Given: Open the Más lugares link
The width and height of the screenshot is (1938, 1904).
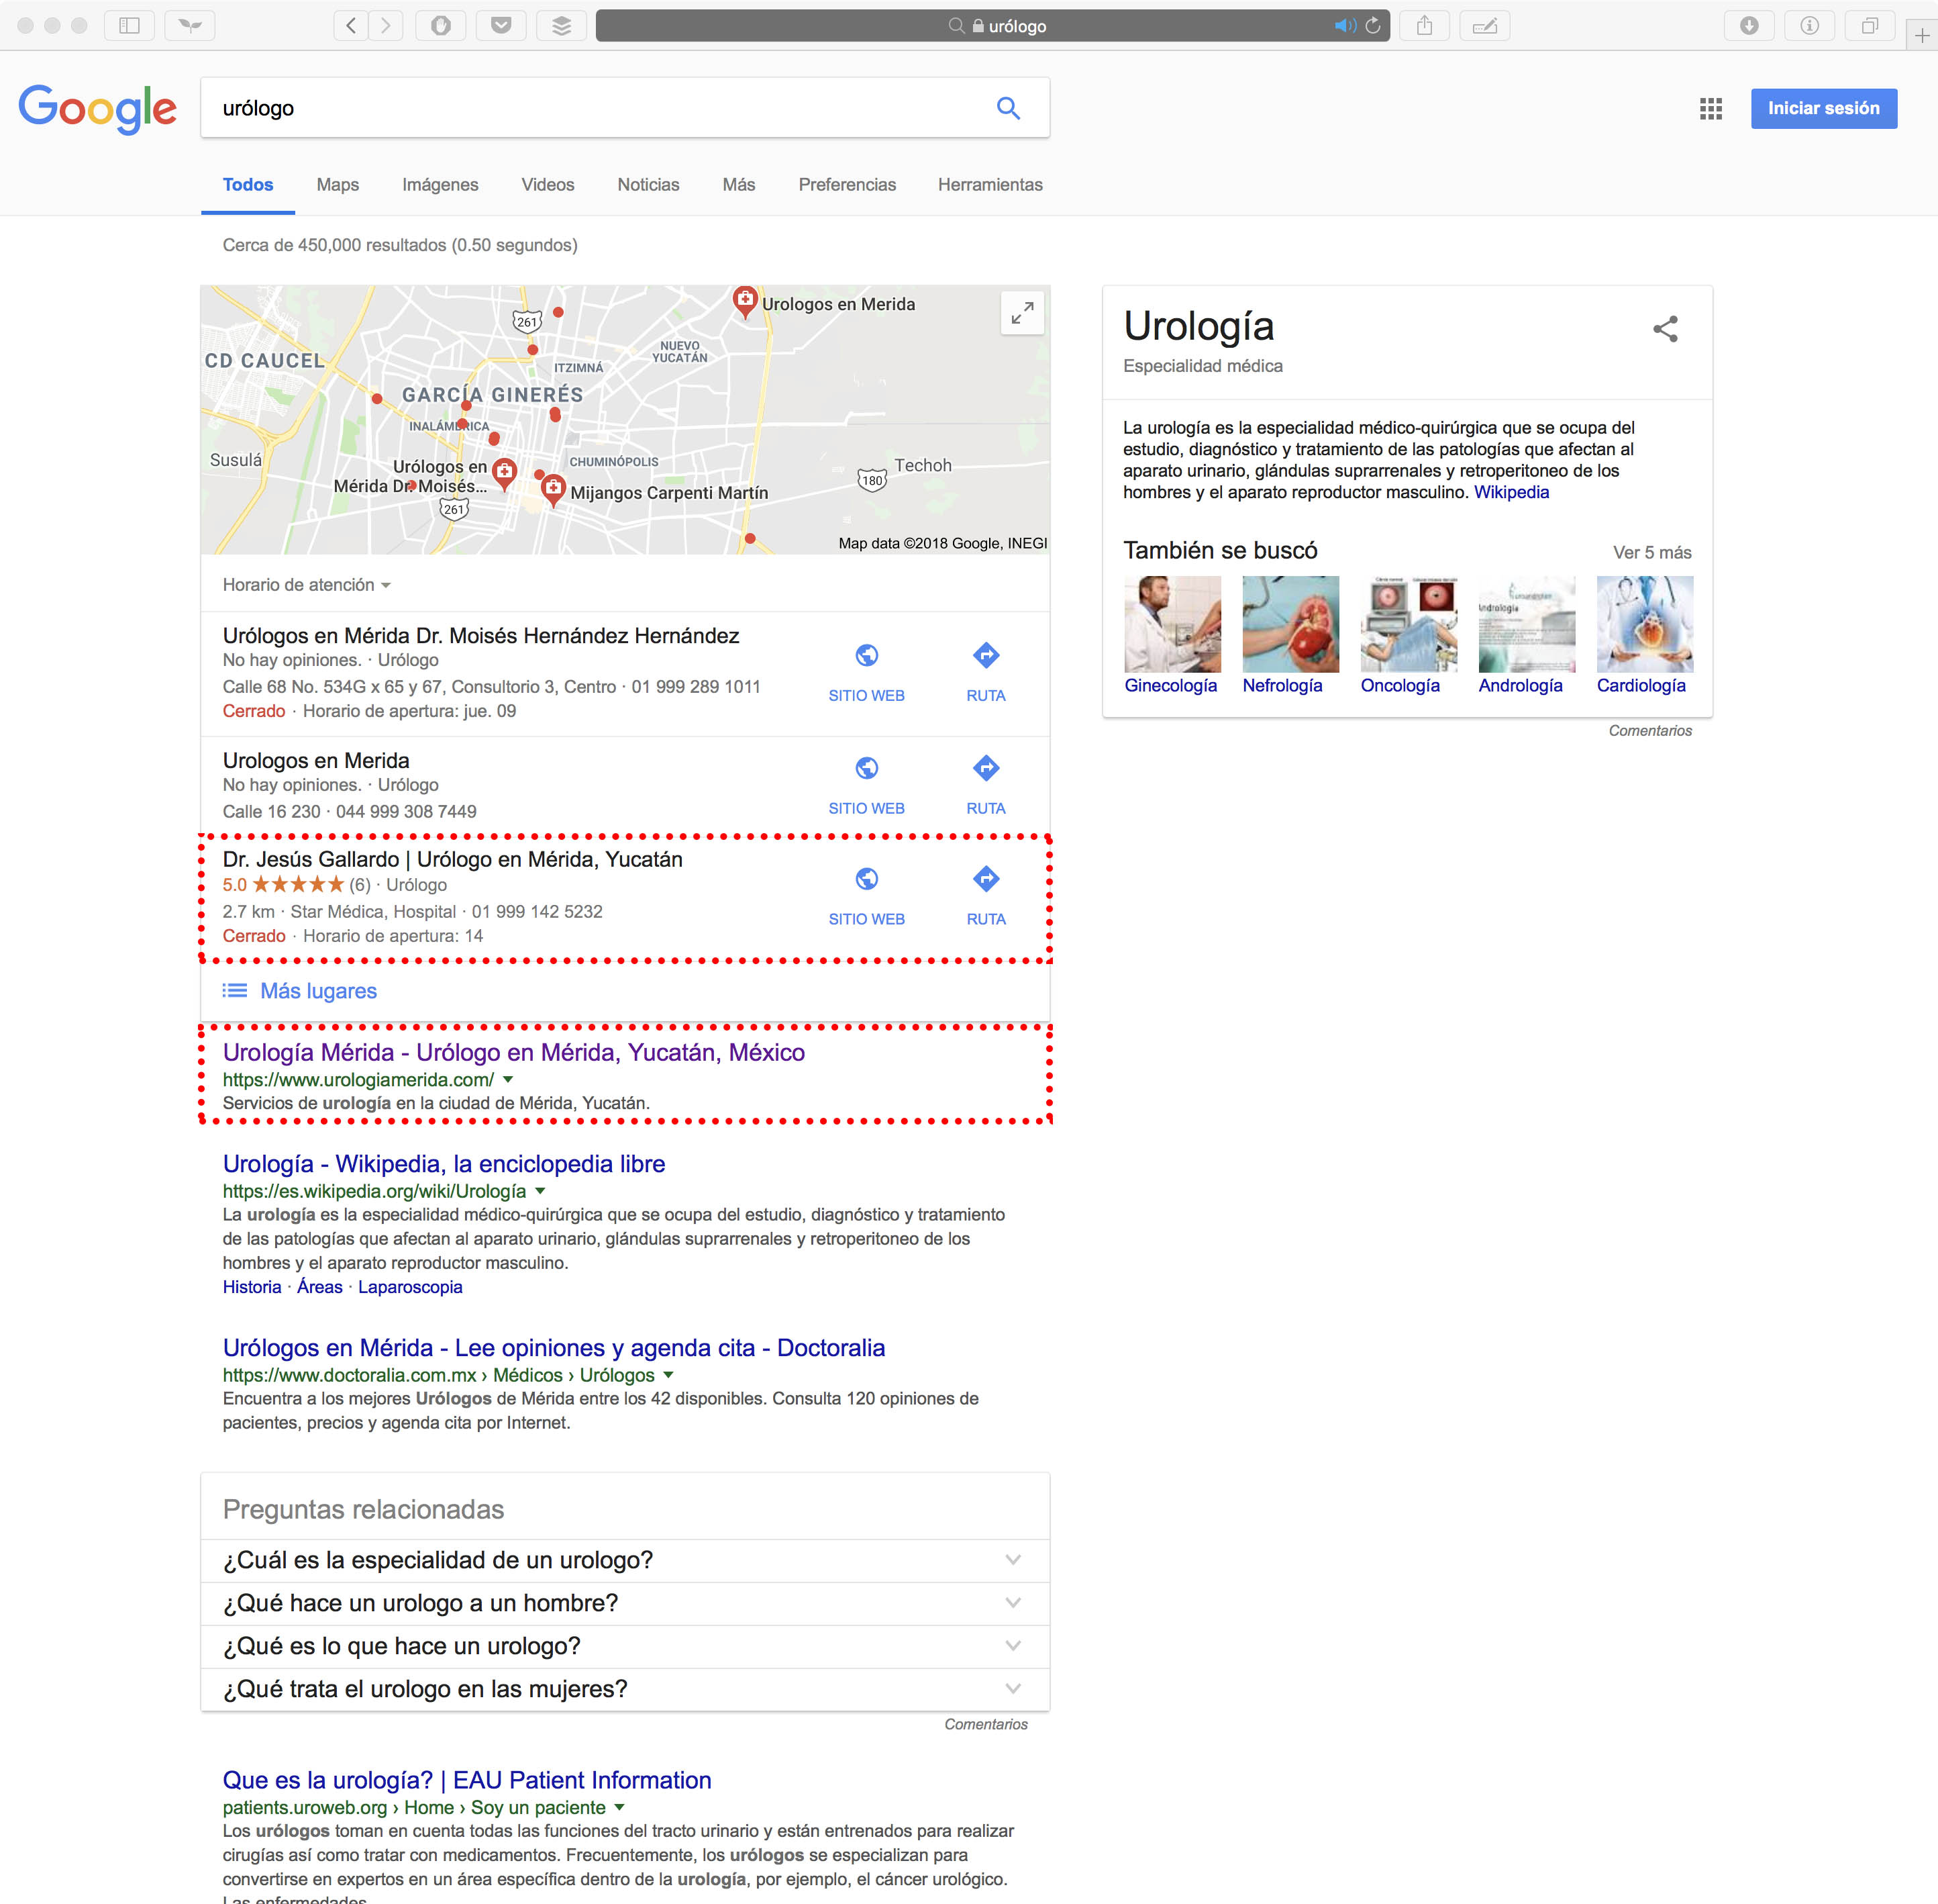Looking at the screenshot, I should (318, 991).
